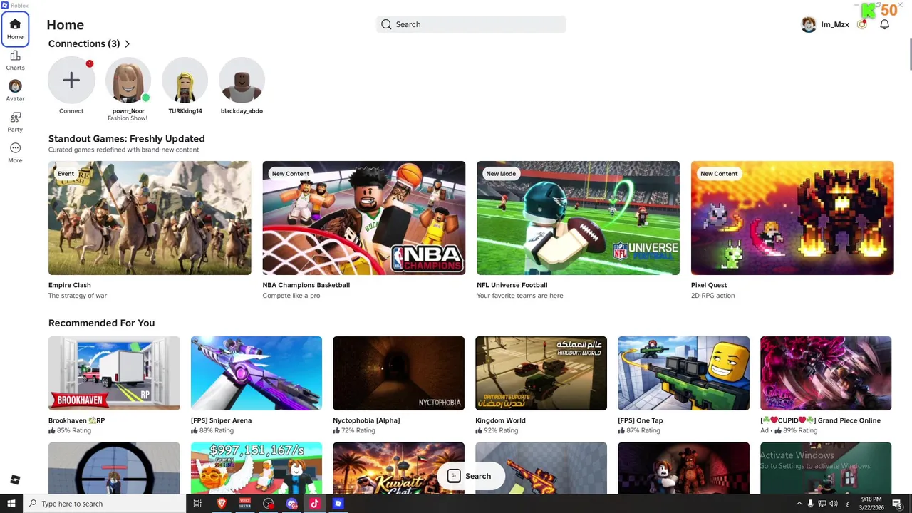Open the Pixel Quest thumbnail
The width and height of the screenshot is (912, 513).
point(792,218)
